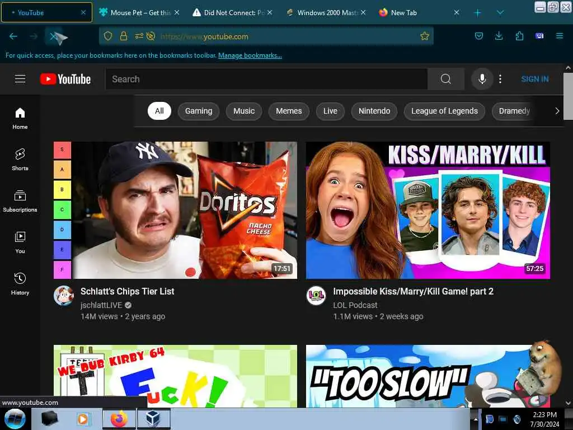Open We Dub Kirby 64 thumbnail
This screenshot has height=430, width=573.
175,376
